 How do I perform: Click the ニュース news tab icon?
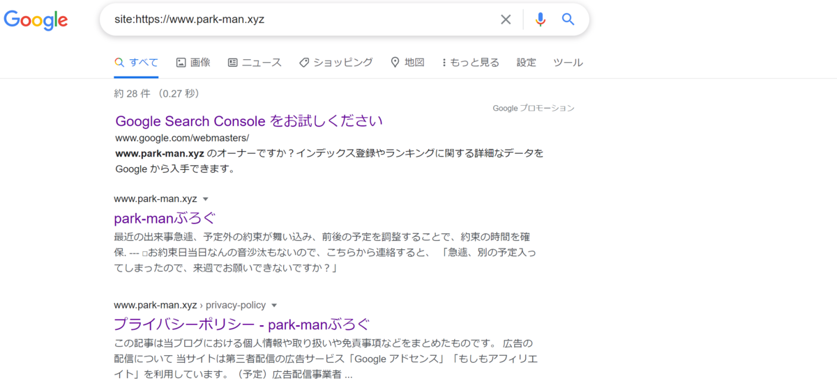pos(232,63)
